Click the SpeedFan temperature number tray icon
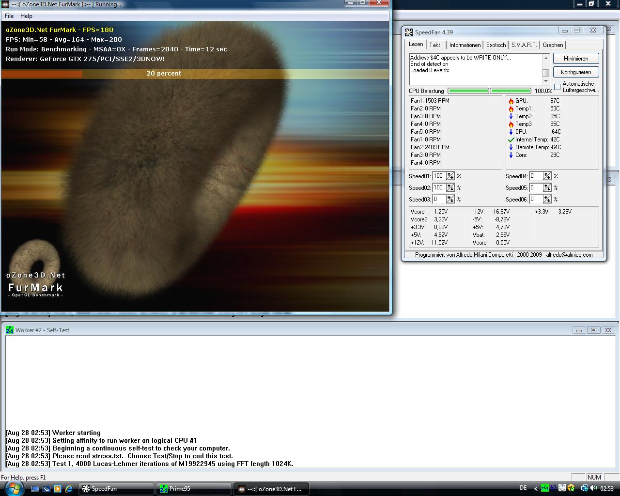Screen dimensions: 620x496 pyautogui.click(x=553, y=488)
